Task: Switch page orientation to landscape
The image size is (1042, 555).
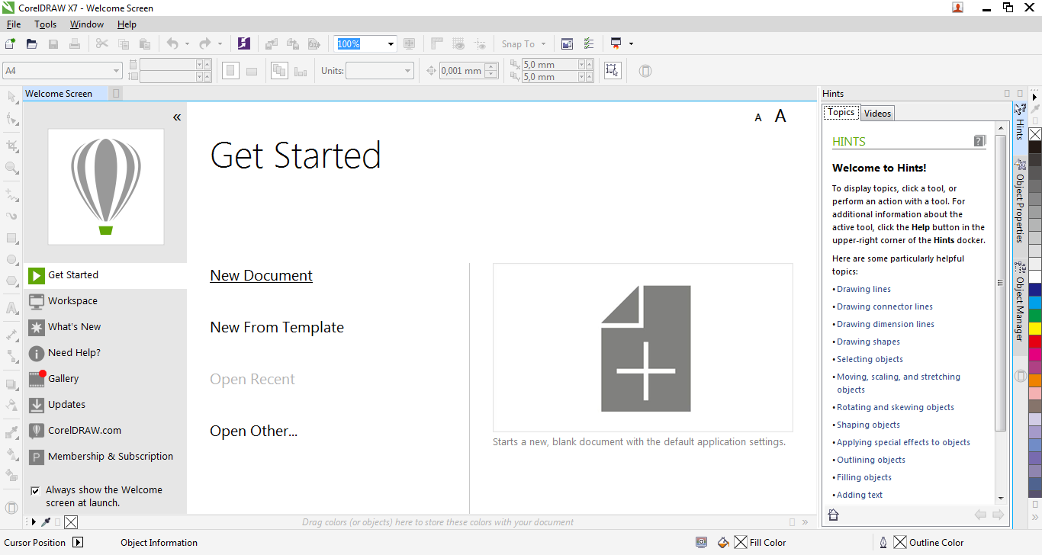Action: pos(252,70)
